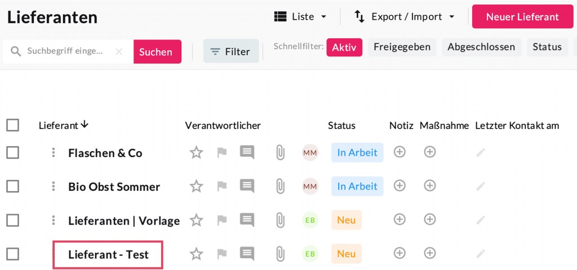
Task: Add a Maßnahme for Bio Obst Sommer
Action: coord(430,186)
